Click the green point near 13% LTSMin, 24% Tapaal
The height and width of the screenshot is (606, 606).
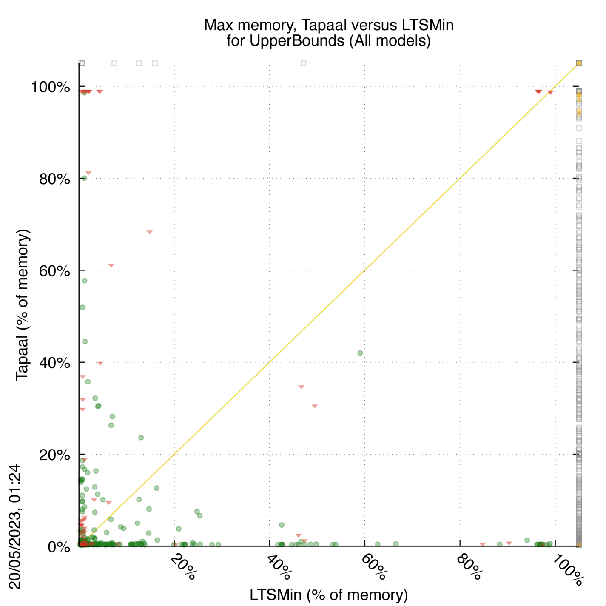141,438
